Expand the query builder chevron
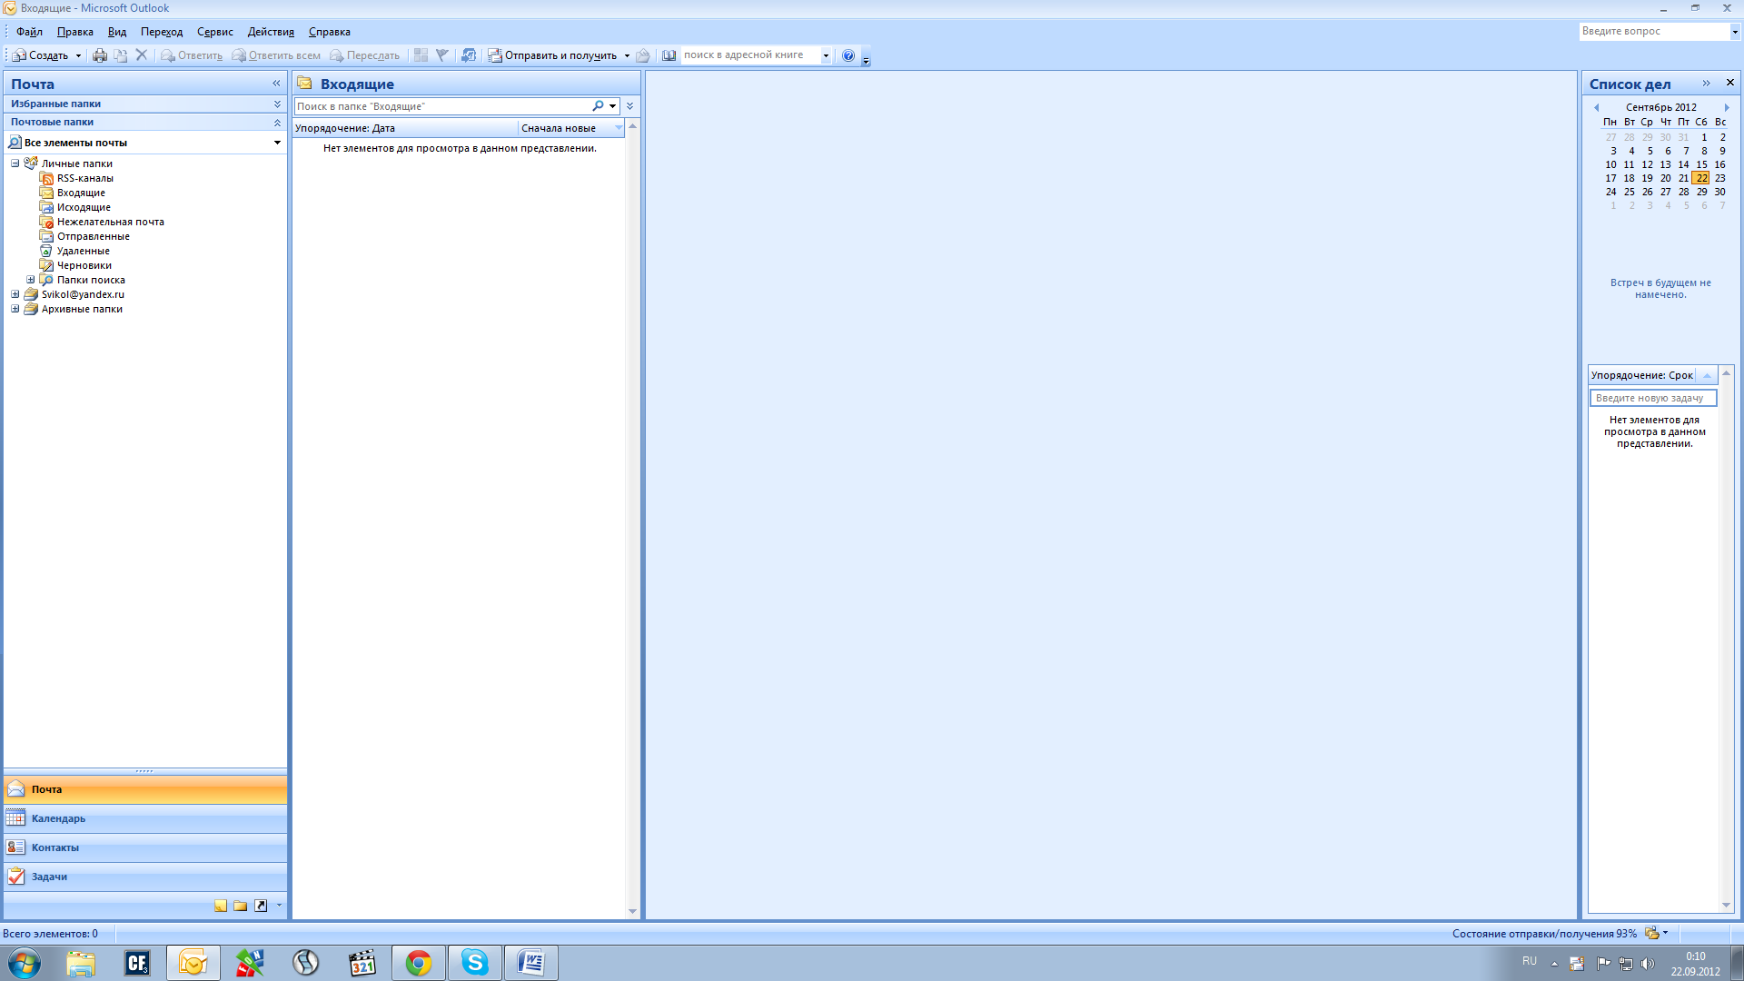 [x=630, y=106]
